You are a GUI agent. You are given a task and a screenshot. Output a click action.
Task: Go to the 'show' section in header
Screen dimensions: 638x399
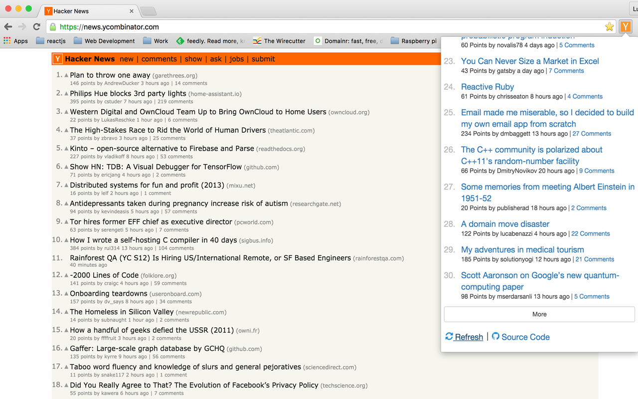tap(193, 59)
